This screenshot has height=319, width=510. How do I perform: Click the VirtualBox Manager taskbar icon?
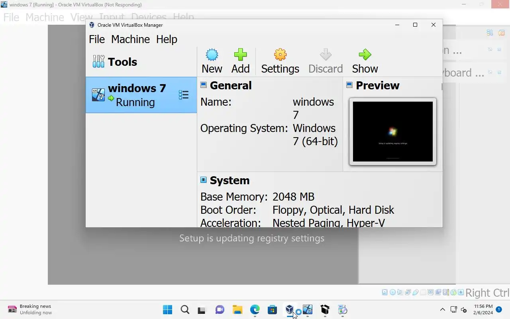[290, 309]
